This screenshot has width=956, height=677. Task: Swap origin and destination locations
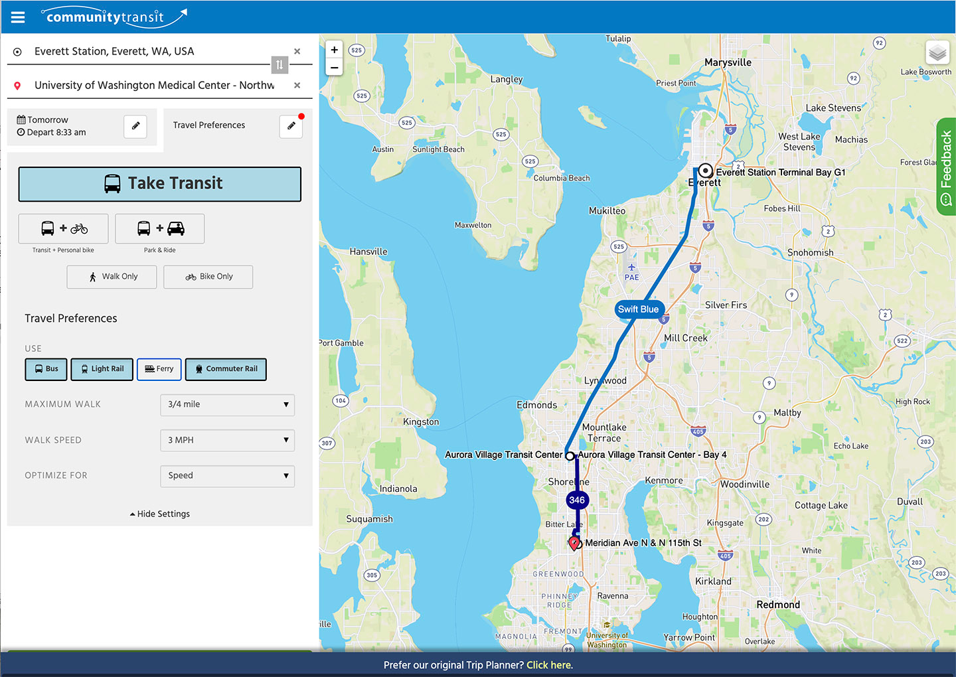coord(279,64)
